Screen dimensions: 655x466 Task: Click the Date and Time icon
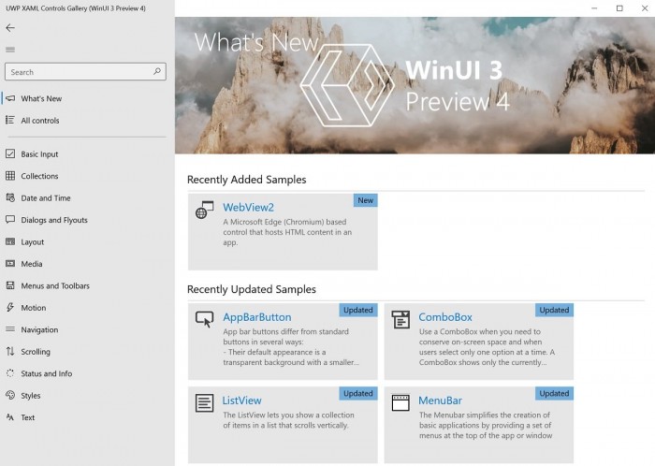click(10, 198)
